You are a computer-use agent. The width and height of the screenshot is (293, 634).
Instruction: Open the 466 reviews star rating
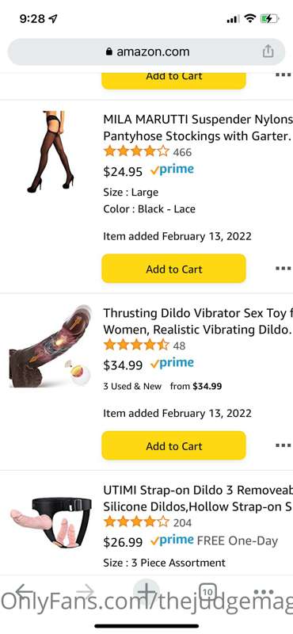[x=147, y=152]
